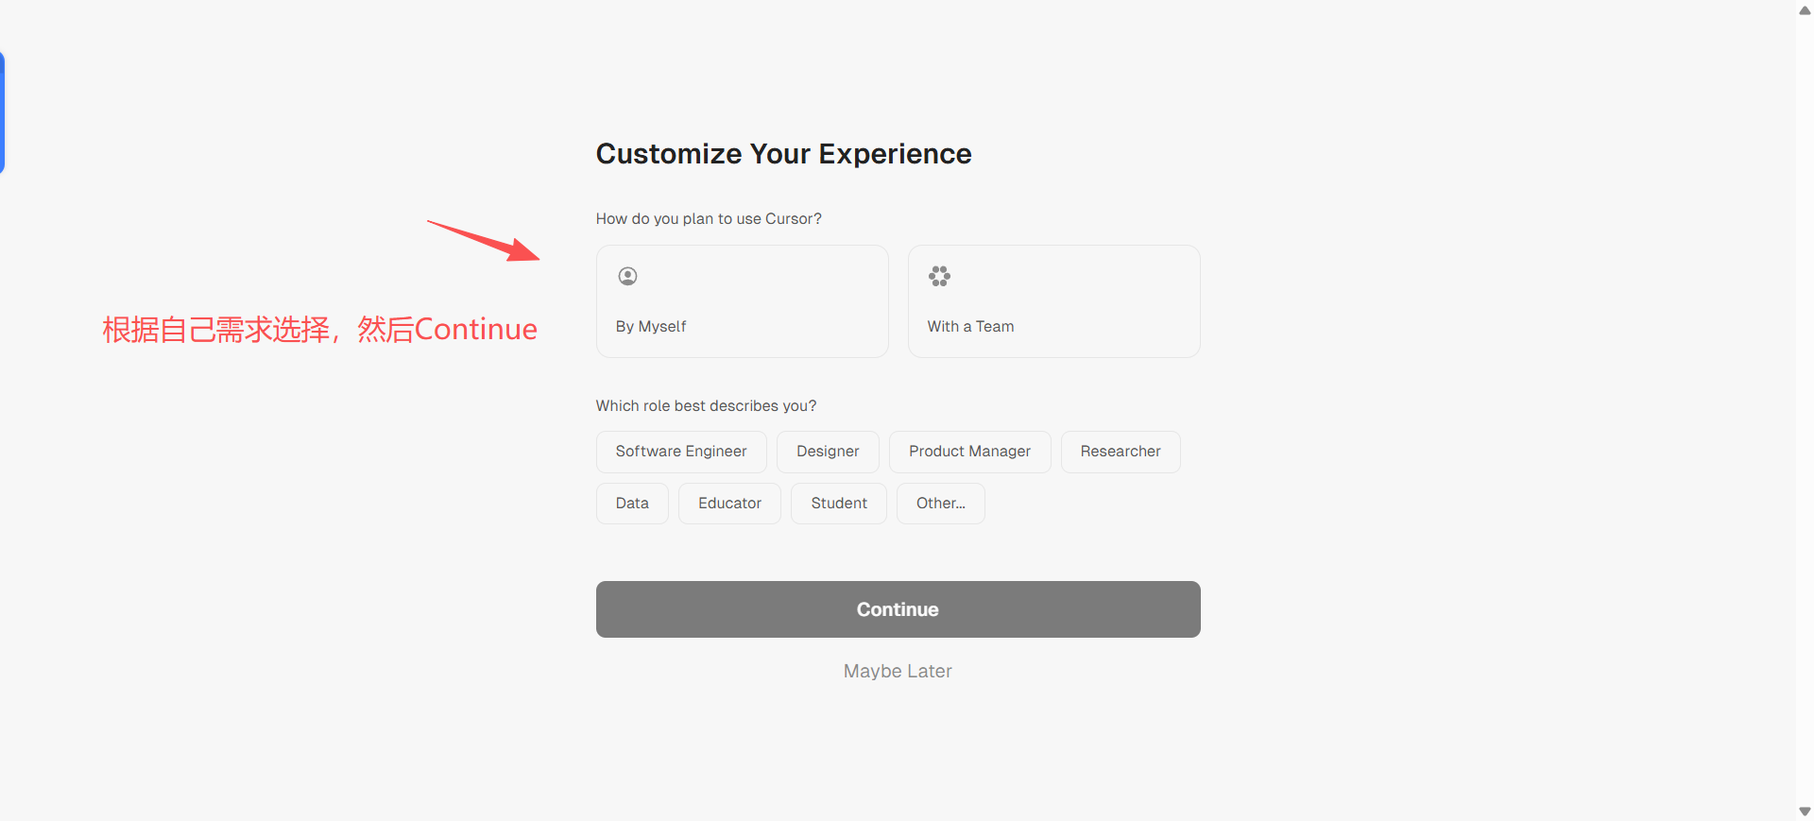Click the scrollbar down arrow
Image resolution: width=1814 pixels, height=821 pixels.
point(1805,812)
